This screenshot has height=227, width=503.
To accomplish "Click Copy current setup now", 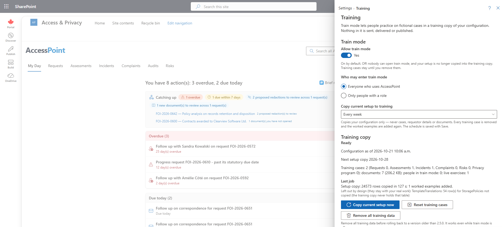I will (370, 205).
